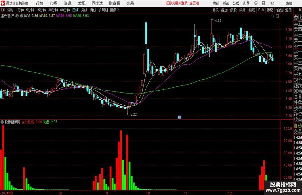
Task: Click the MA10: 3.87 label
Action: pos(47,16)
